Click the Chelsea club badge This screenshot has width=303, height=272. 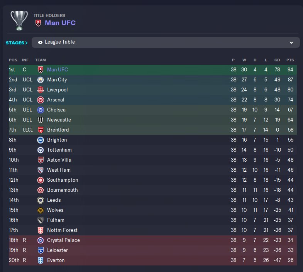coord(41,110)
